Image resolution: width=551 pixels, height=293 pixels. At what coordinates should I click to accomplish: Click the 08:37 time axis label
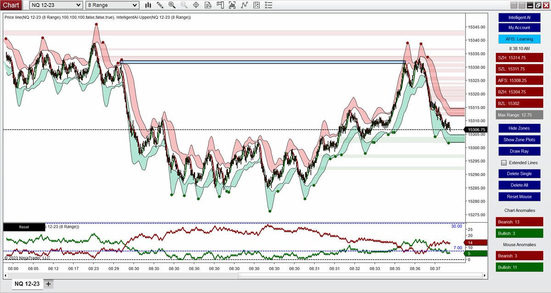[435, 269]
